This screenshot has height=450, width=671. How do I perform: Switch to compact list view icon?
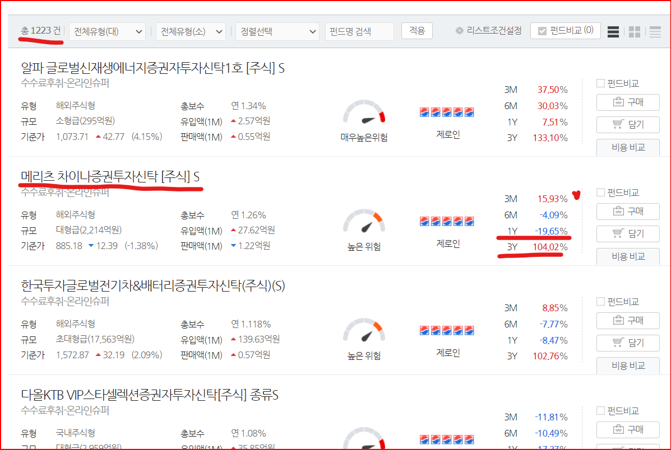(655, 32)
